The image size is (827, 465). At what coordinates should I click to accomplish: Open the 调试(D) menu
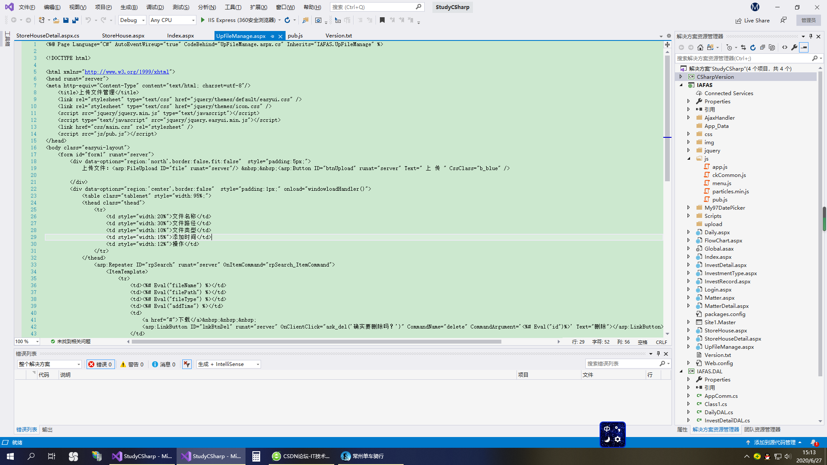click(x=155, y=7)
